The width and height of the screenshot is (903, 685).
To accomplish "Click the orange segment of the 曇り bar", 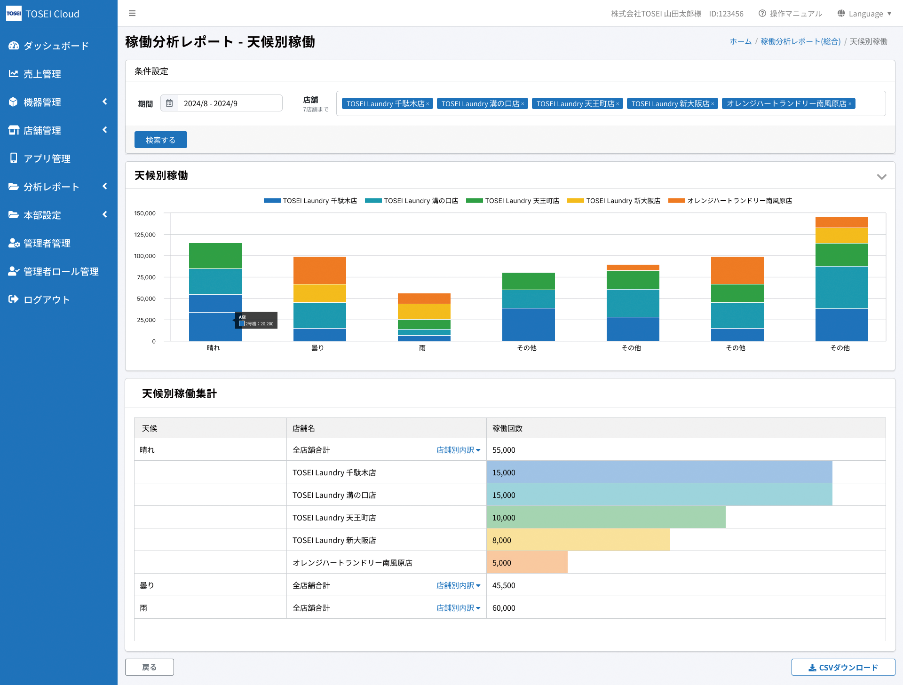I will 320,270.
